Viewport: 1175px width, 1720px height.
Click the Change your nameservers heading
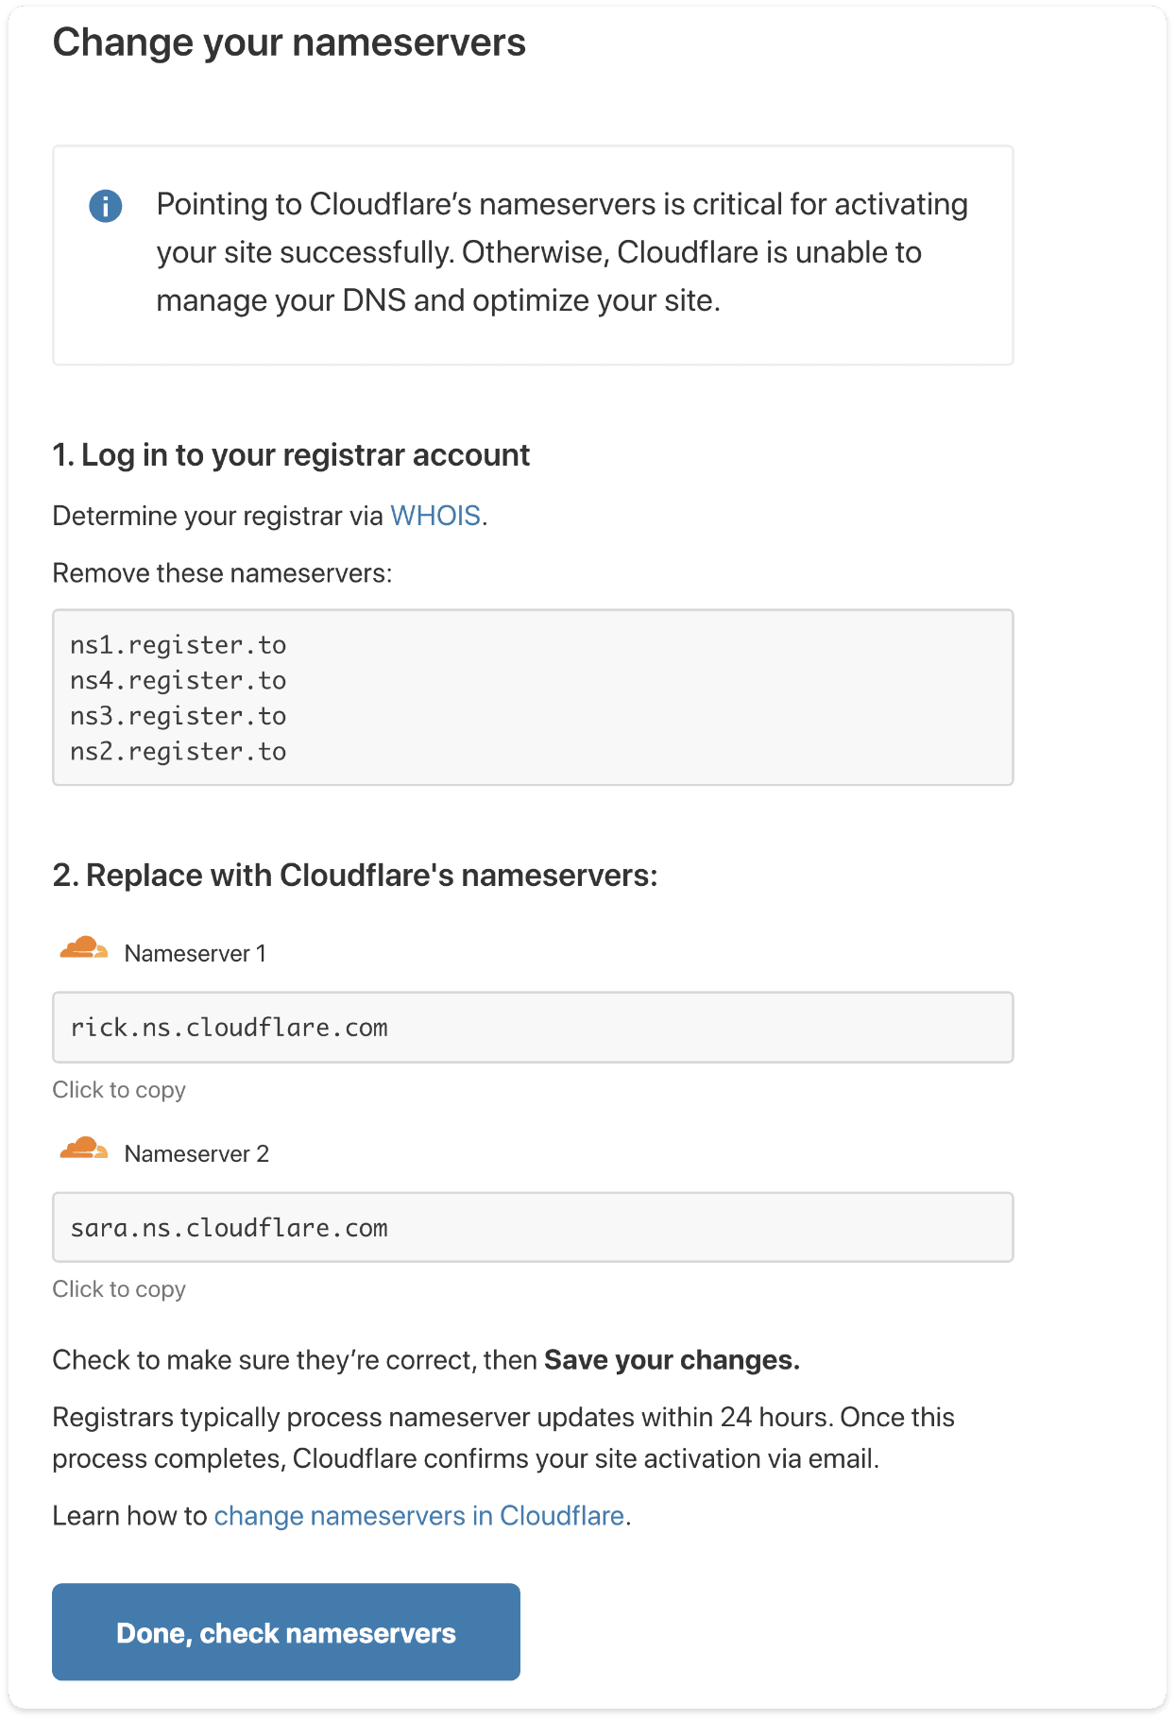pos(289,43)
